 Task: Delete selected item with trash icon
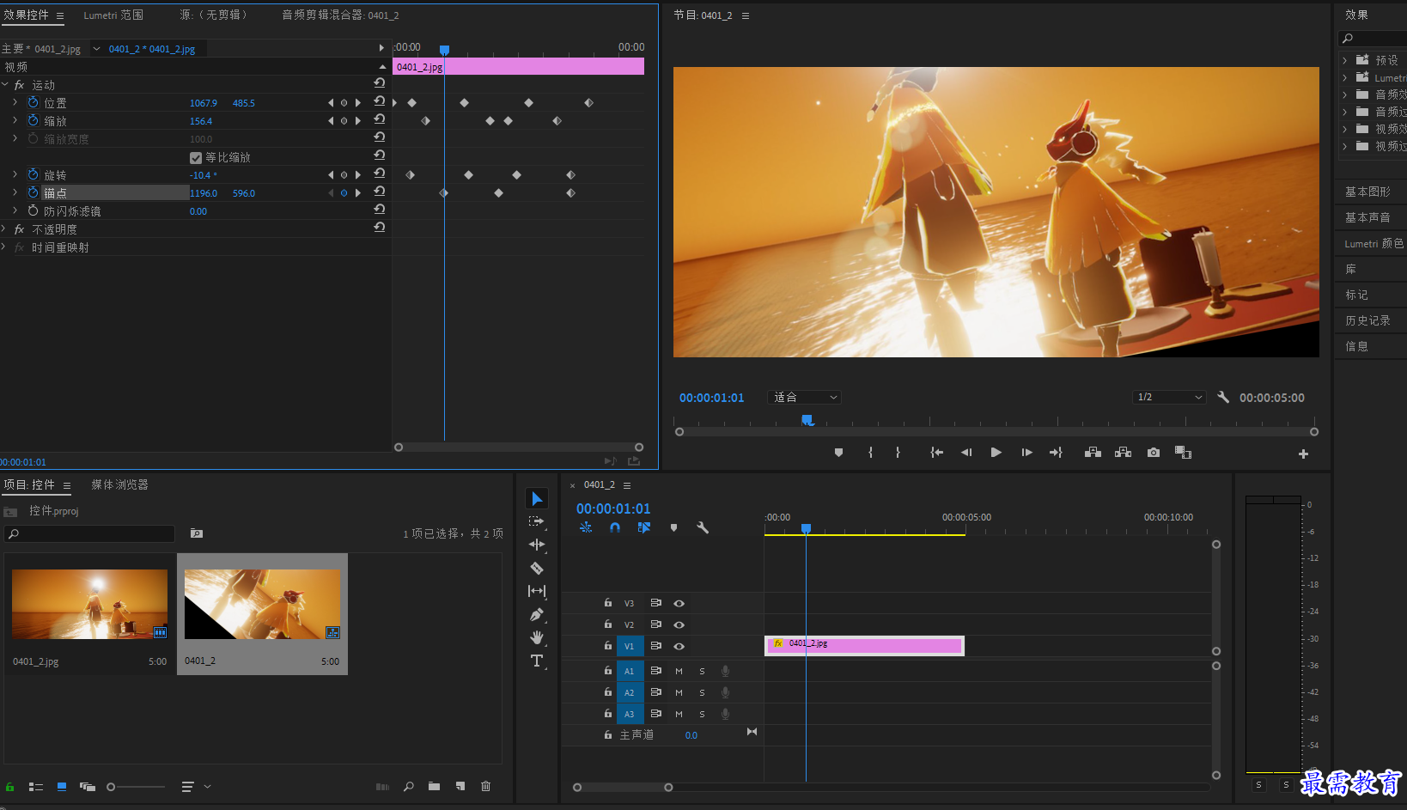point(485,786)
